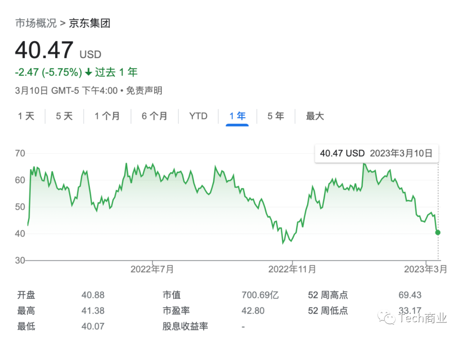The height and width of the screenshot is (338, 462).
Task: Click the 30 y-axis label
Action: click(x=20, y=261)
